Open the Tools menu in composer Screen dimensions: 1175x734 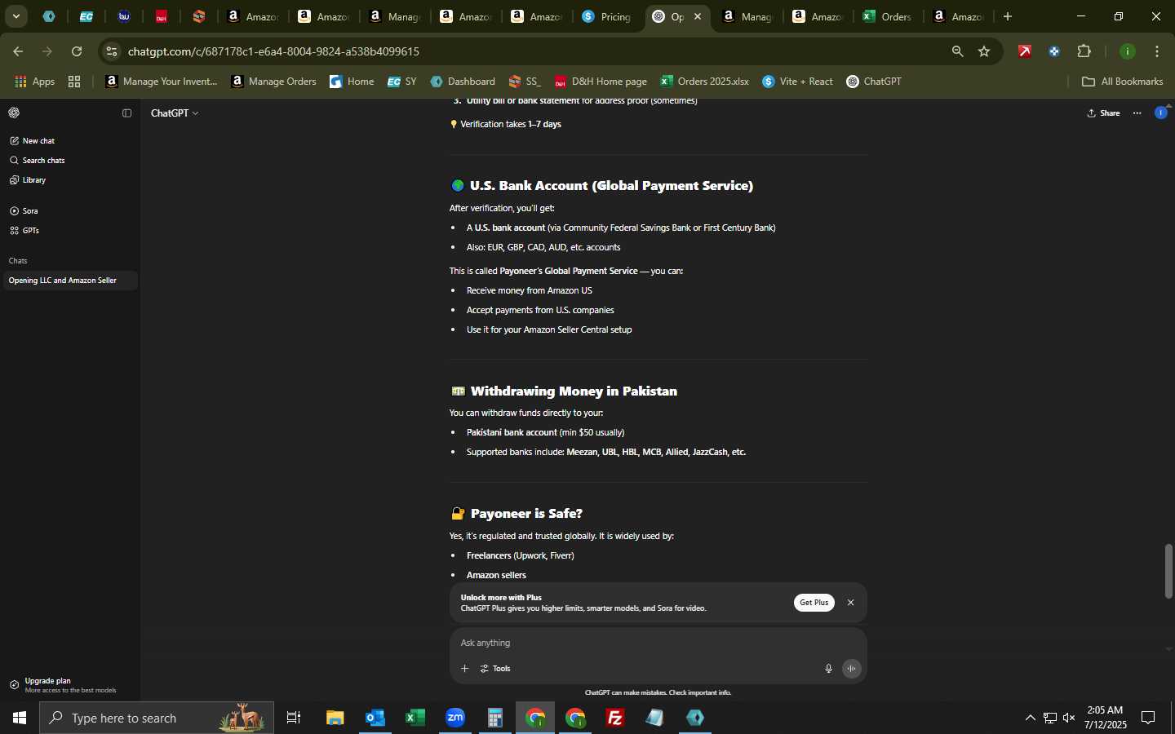click(495, 669)
